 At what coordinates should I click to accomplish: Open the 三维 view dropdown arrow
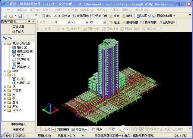click(x=149, y=16)
